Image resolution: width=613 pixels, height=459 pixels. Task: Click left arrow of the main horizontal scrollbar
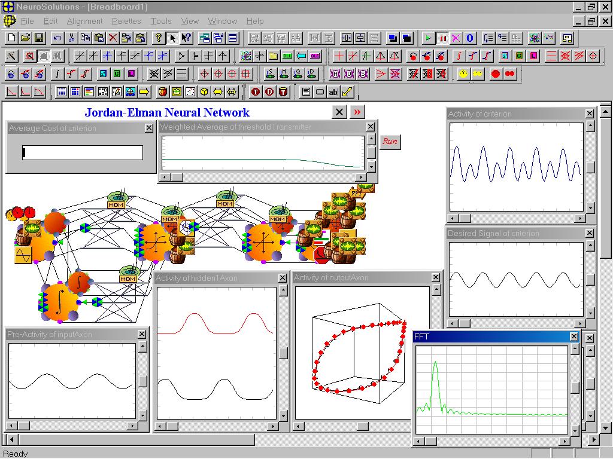(x=11, y=439)
